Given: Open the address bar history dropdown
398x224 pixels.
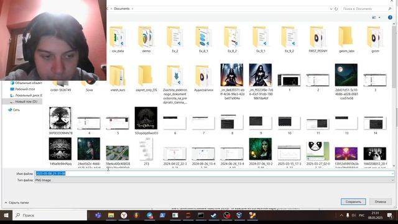Looking at the screenshot, I should click(x=331, y=9).
